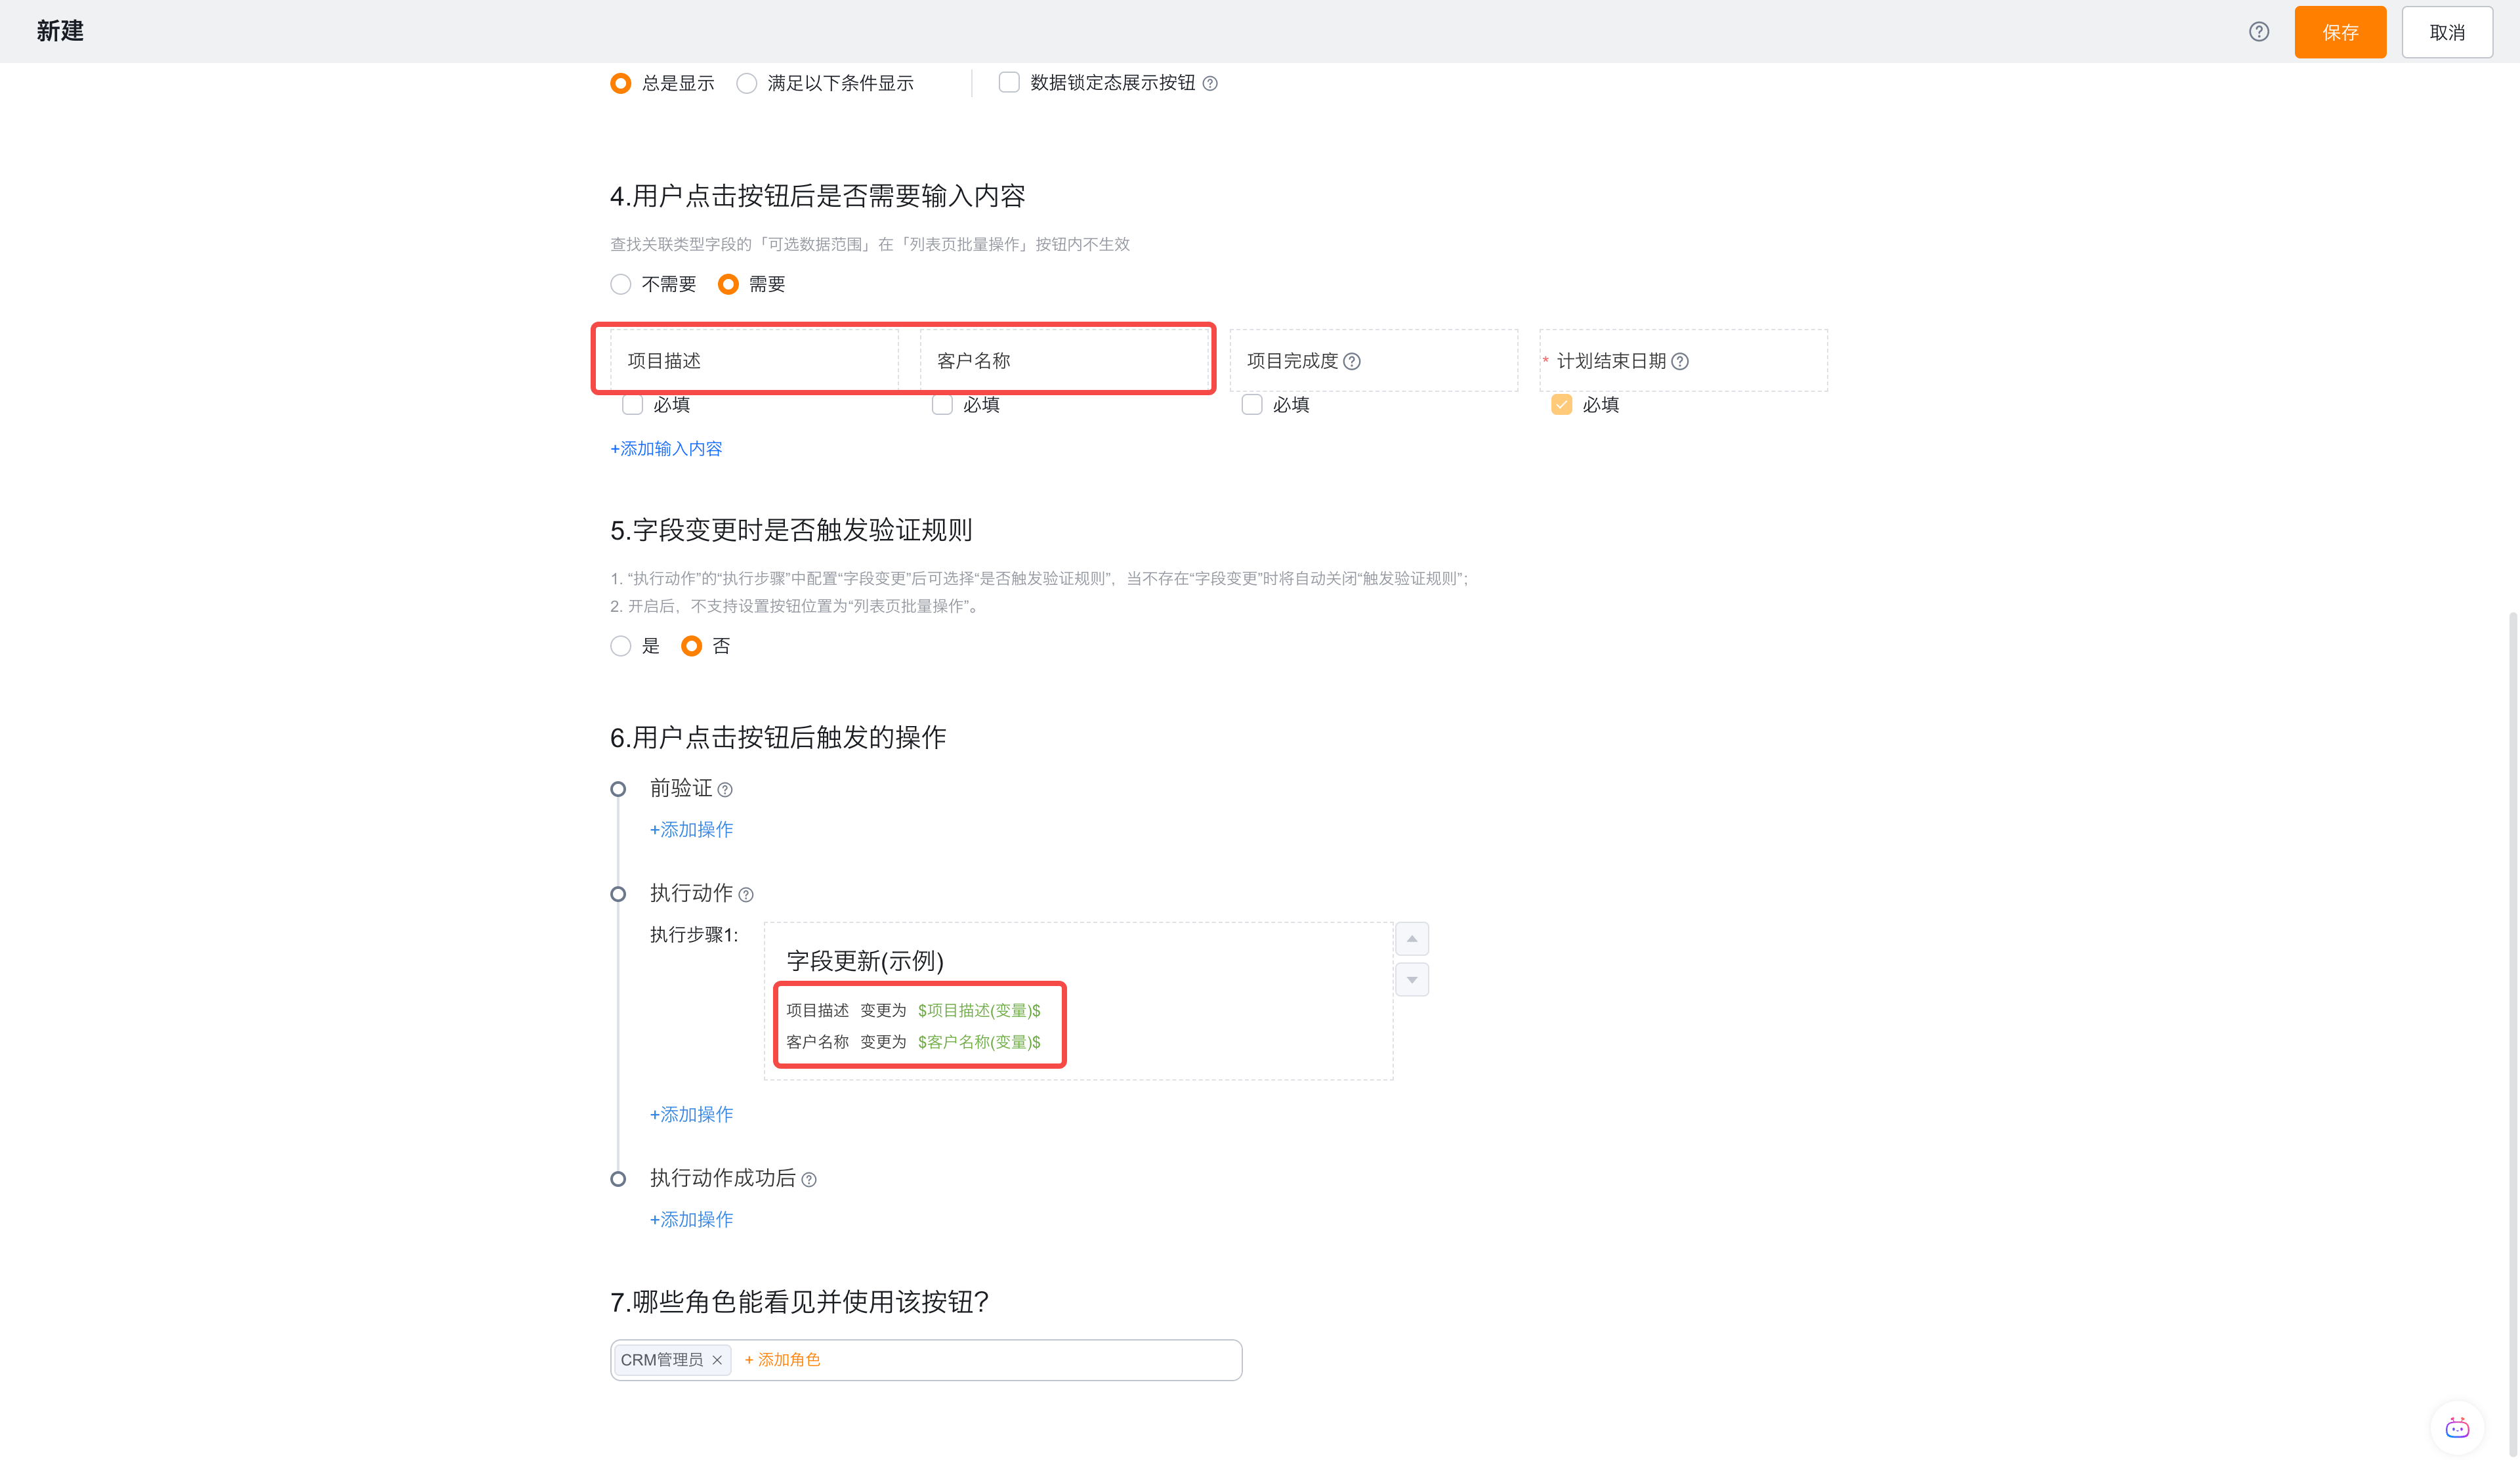Image resolution: width=2520 pixels, height=1460 pixels.
Task: Click help icon next to 数据锁定态展示按钮
Action: coord(1210,83)
